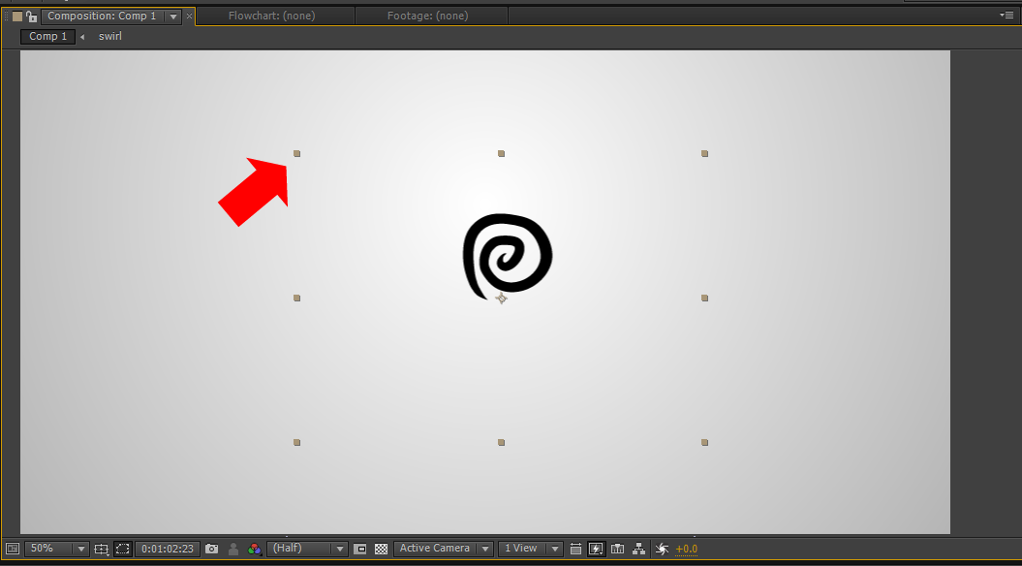Click the Always Preview This View icon
The image size is (1022, 566).
pos(13,549)
